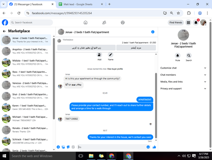
Task: Open the Groups icon in Facebook header
Action: tap(123, 23)
